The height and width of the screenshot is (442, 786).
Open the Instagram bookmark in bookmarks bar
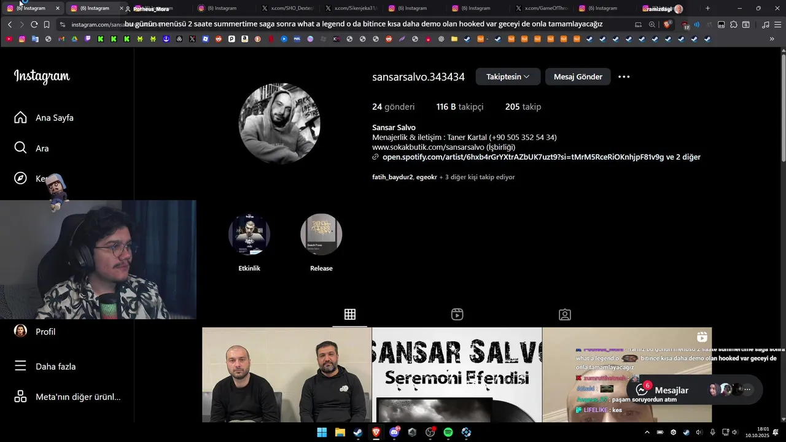coord(22,39)
